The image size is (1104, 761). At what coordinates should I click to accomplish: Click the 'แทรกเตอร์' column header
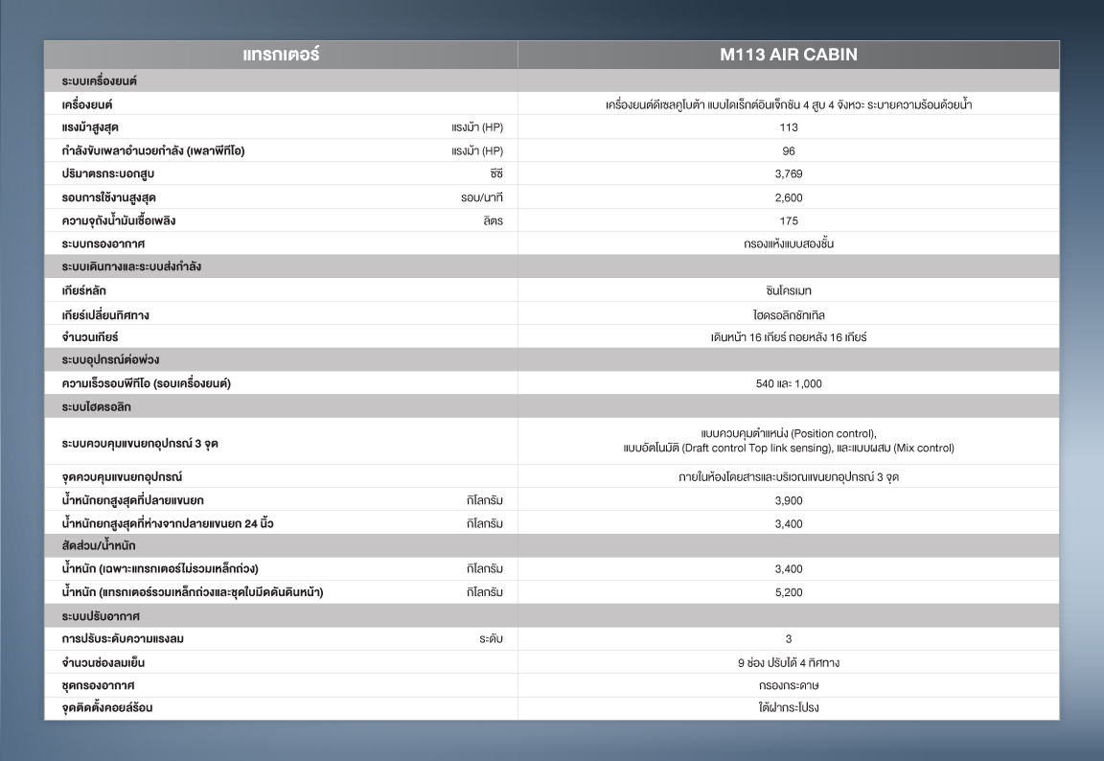281,55
